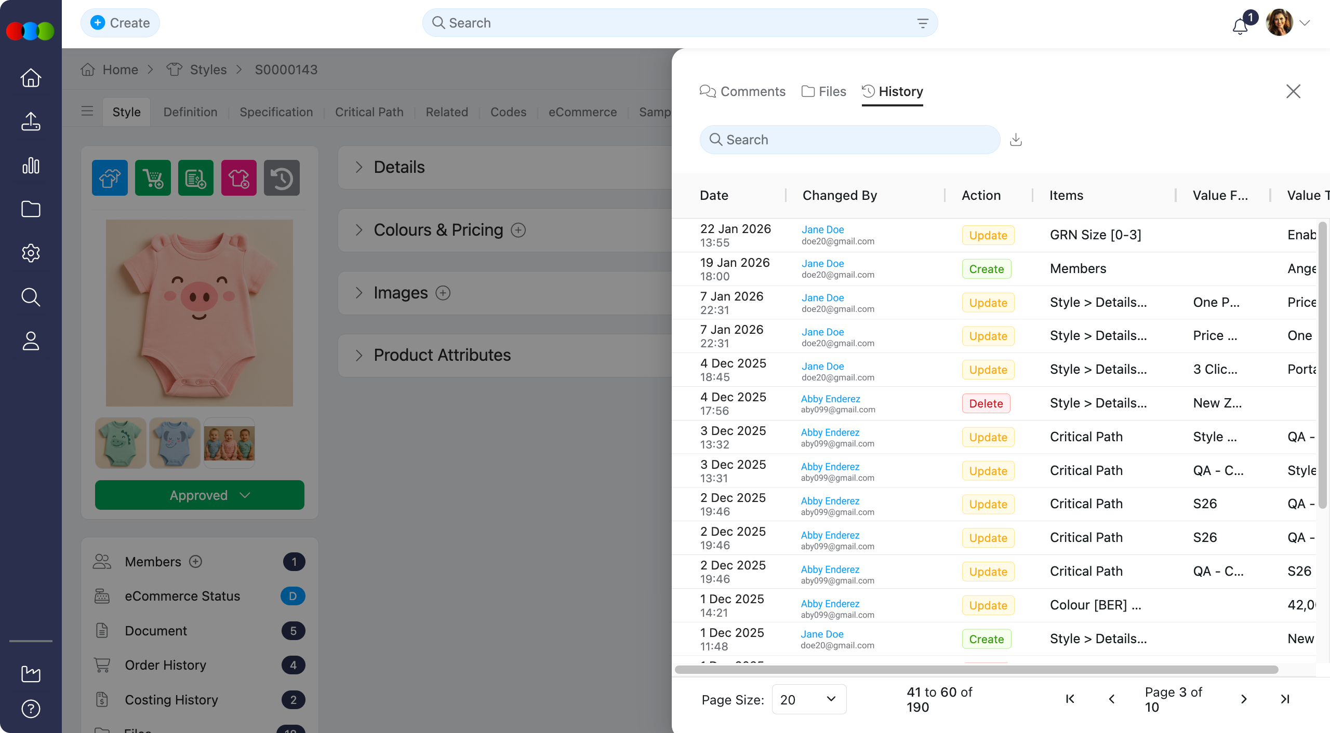Screen dimensions: 1330x733
Task: Open the Page Size dropdown
Action: point(808,699)
